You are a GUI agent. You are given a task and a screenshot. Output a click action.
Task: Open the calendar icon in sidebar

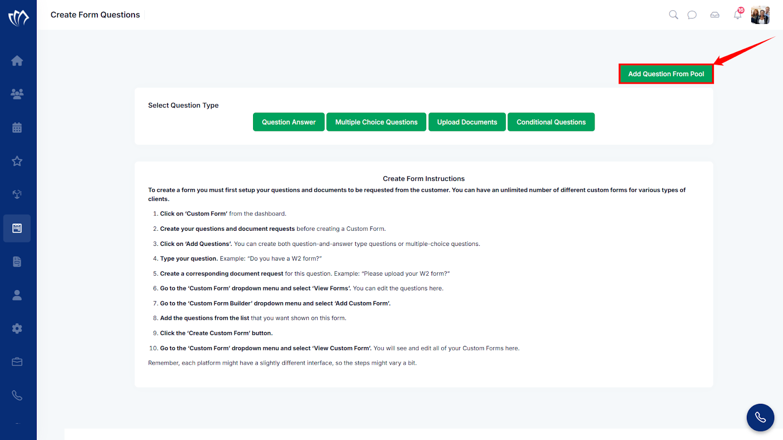[x=17, y=128]
